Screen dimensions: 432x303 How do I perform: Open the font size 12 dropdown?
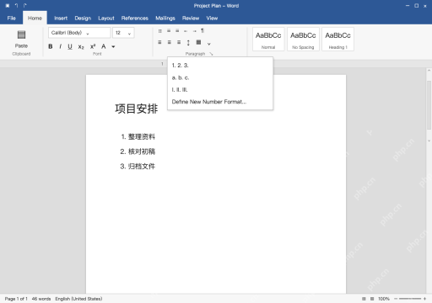[123, 33]
